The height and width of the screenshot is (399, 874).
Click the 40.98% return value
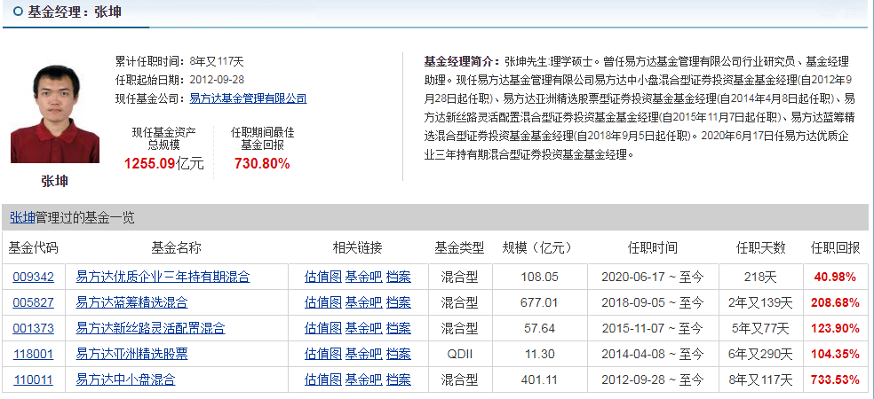(835, 277)
